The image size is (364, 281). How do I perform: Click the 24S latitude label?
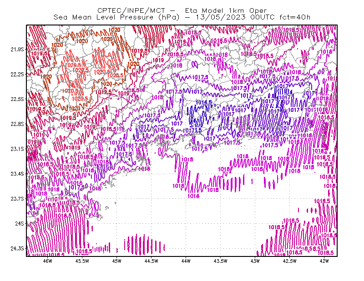pos(20,223)
